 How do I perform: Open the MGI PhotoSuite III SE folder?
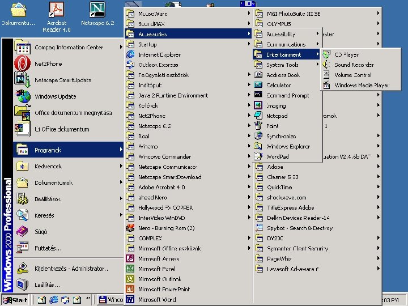coord(317,14)
